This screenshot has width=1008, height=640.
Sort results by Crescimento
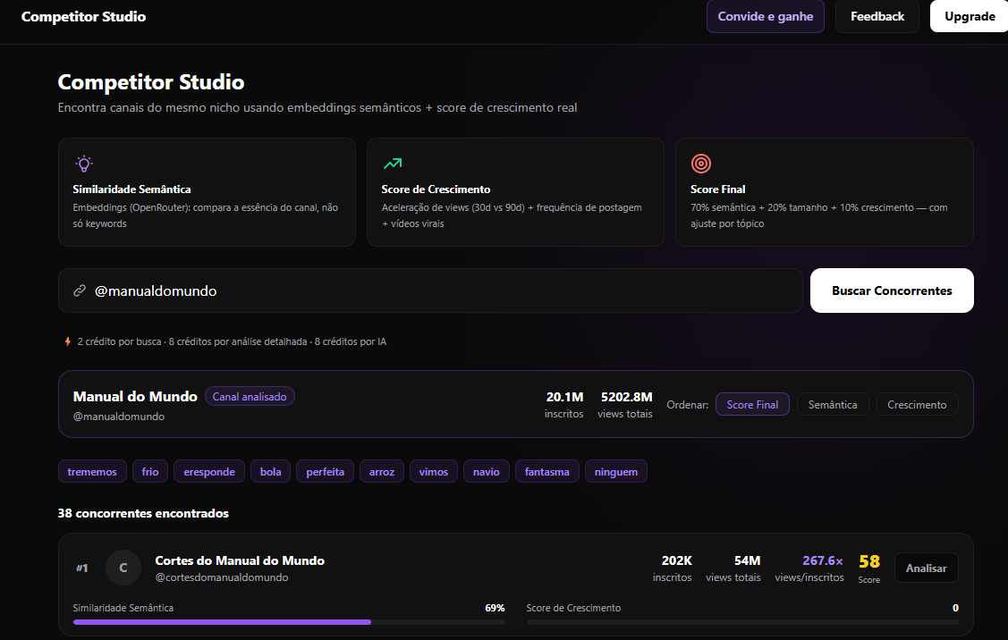coord(917,405)
